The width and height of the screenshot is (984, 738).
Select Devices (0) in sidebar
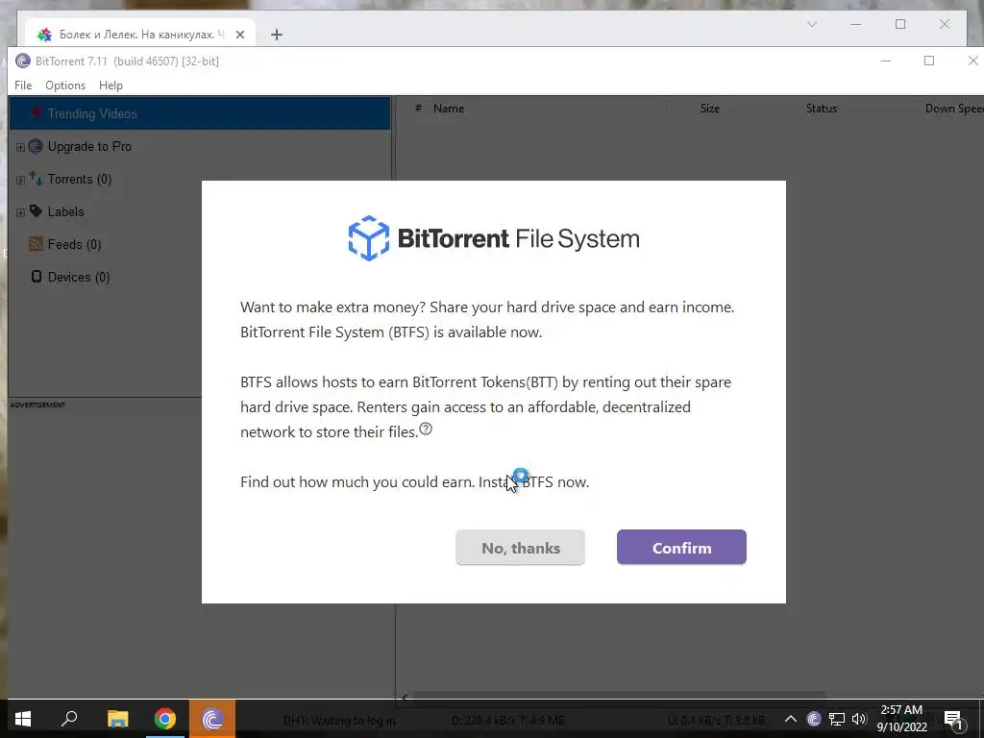[79, 277]
